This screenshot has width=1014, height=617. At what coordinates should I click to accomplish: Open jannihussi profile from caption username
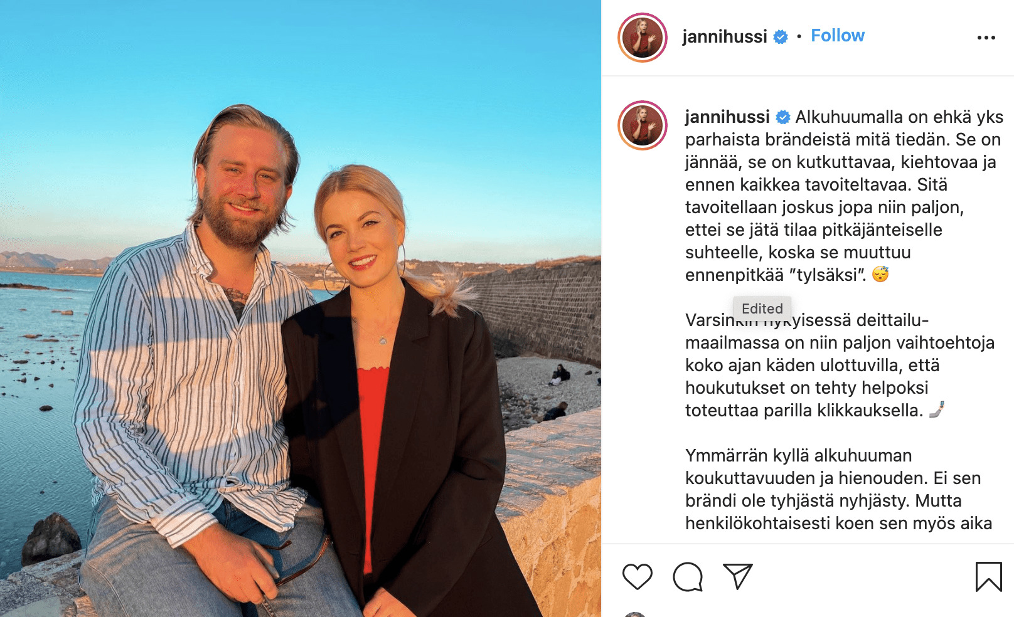[x=727, y=117]
